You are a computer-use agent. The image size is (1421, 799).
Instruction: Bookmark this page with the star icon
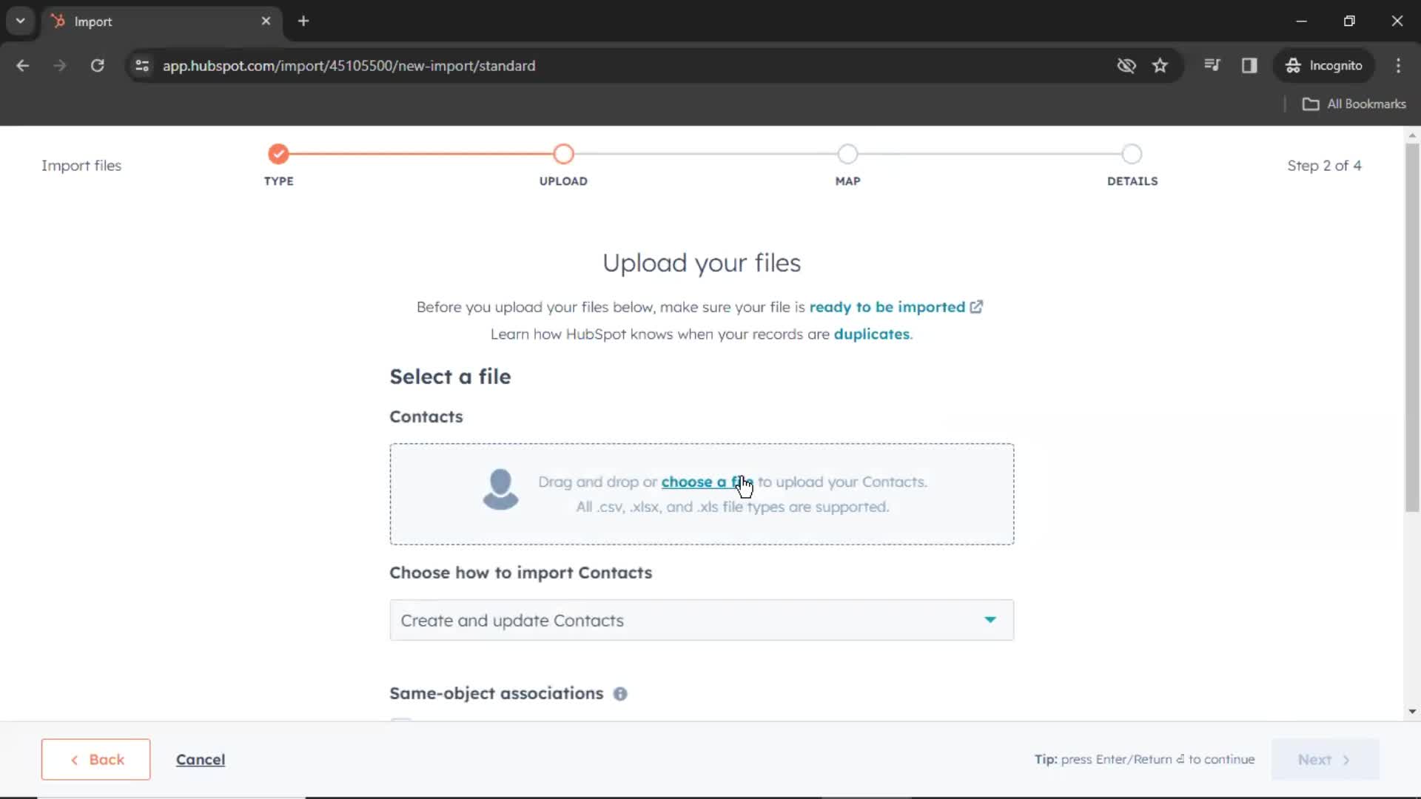pos(1160,66)
